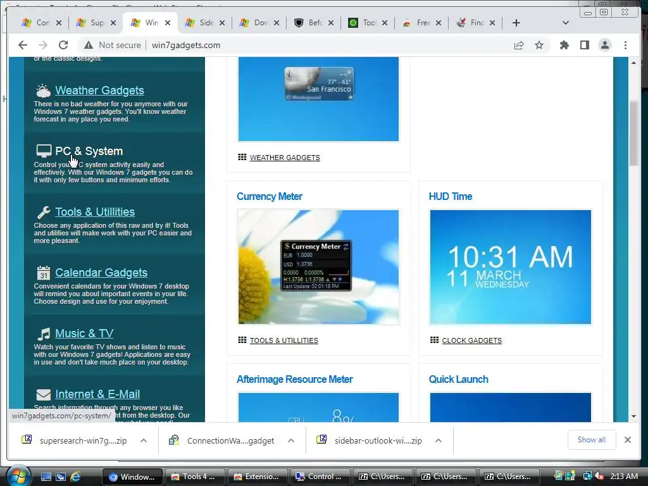648x486 pixels.
Task: Open downloaded ConnectionWa gadget file
Action: [x=222, y=440]
